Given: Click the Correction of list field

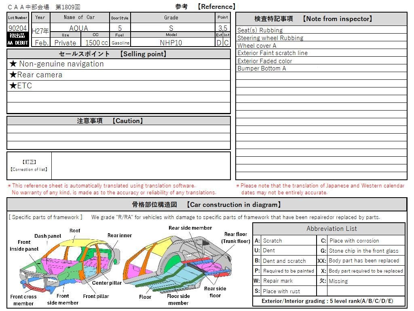Looking at the screenshot, I should click(141, 166).
